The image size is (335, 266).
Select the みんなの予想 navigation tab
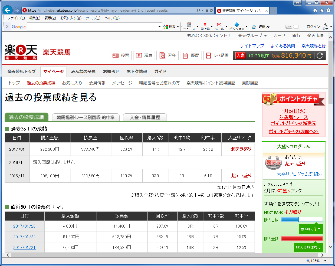point(83,71)
